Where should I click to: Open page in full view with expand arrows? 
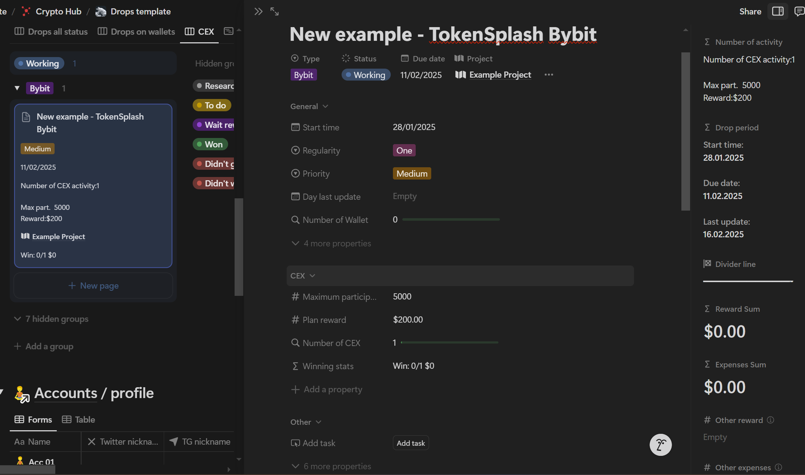tap(275, 12)
